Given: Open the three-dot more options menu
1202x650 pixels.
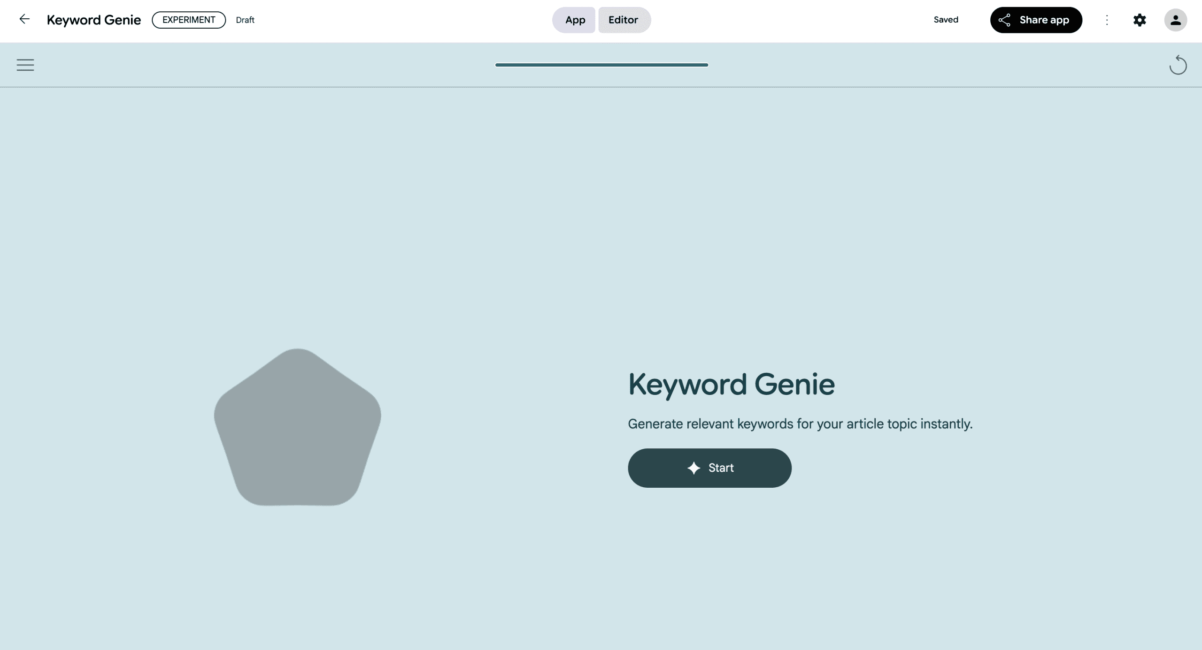Looking at the screenshot, I should [x=1107, y=20].
